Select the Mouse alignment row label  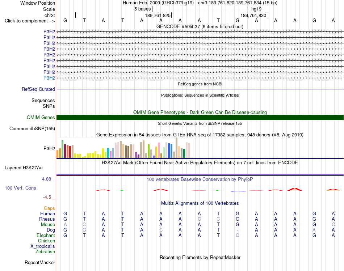pos(48,225)
